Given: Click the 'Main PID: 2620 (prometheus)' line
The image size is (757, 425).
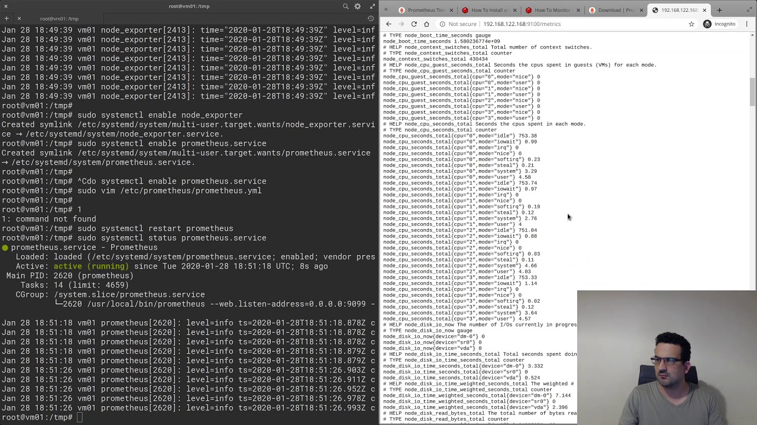Looking at the screenshot, I should point(70,276).
